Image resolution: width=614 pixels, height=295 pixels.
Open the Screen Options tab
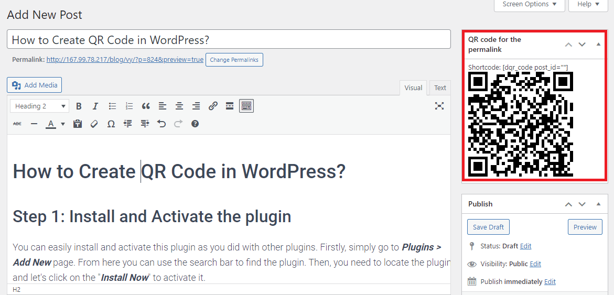[529, 4]
